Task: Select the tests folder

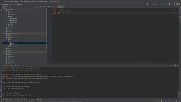Action: point(9,52)
